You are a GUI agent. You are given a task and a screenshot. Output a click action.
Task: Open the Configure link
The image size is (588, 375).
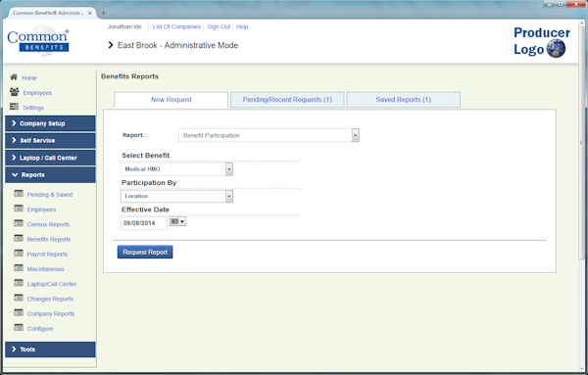coord(40,329)
